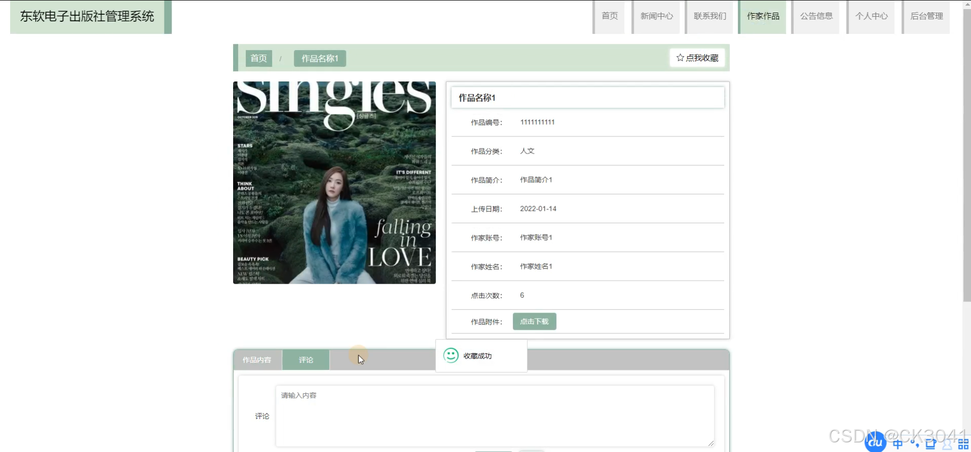Go to 新闻中心 in the top navigation

[x=656, y=16]
